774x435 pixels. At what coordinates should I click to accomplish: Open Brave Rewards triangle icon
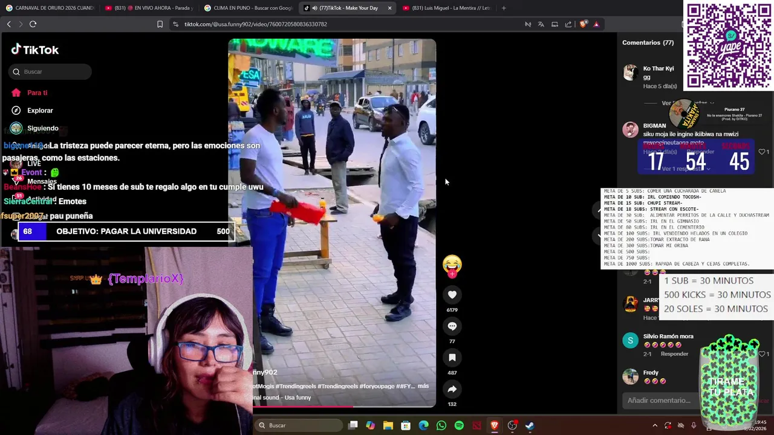click(596, 24)
